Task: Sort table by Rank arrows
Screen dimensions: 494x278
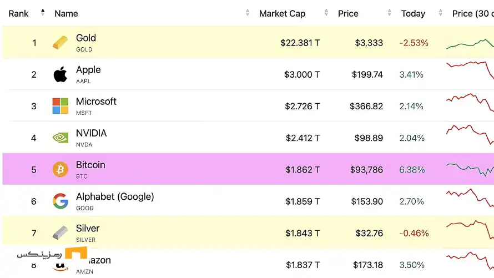Action: point(43,13)
